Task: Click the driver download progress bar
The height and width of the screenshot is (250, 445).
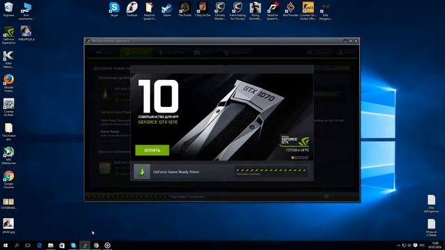Action: 270,170
